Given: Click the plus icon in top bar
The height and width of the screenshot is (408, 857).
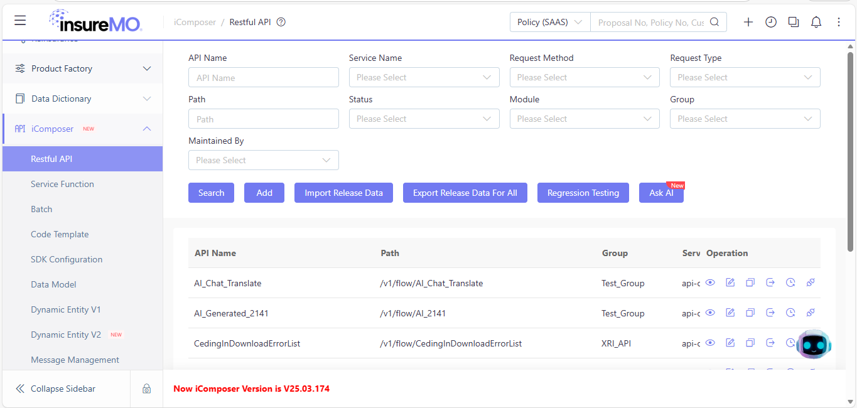Looking at the screenshot, I should [x=748, y=22].
